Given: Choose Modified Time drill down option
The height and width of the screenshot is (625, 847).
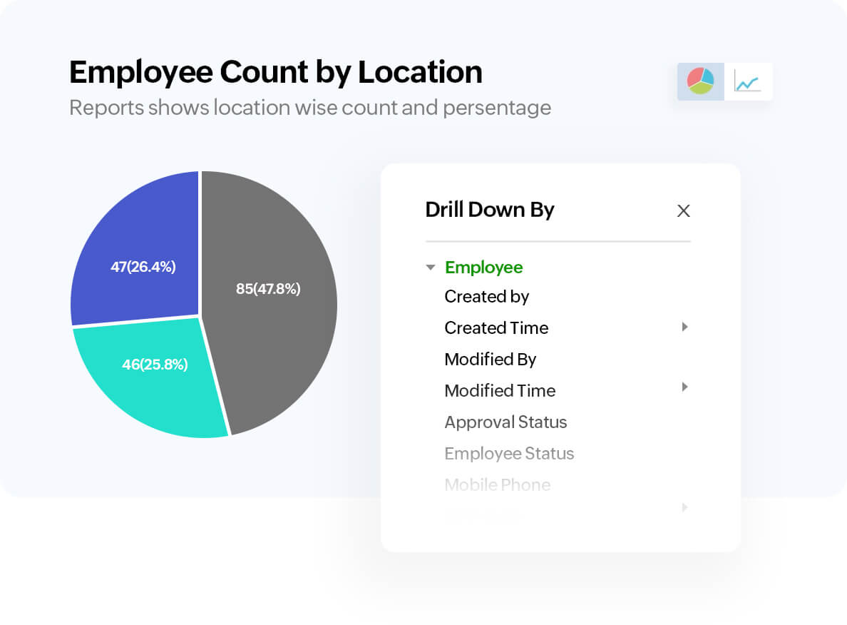Looking at the screenshot, I should 500,390.
